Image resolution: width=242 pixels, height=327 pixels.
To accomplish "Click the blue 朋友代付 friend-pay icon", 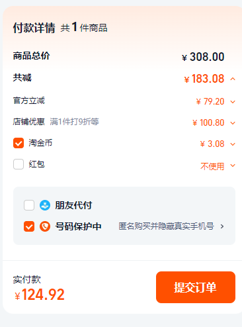I will click(45, 205).
